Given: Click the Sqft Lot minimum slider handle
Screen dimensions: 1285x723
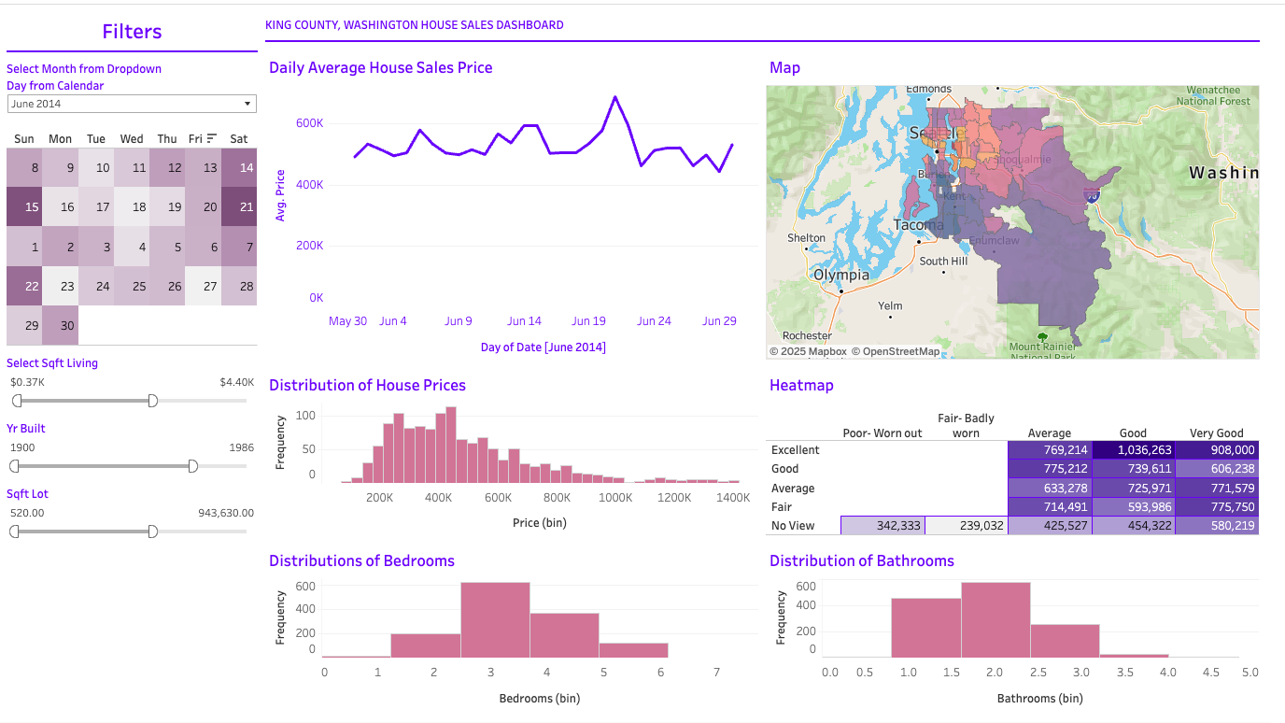Looking at the screenshot, I should click(16, 532).
